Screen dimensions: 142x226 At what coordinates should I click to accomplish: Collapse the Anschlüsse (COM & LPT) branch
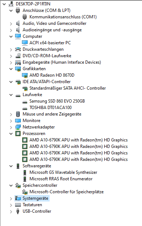coord(11,10)
